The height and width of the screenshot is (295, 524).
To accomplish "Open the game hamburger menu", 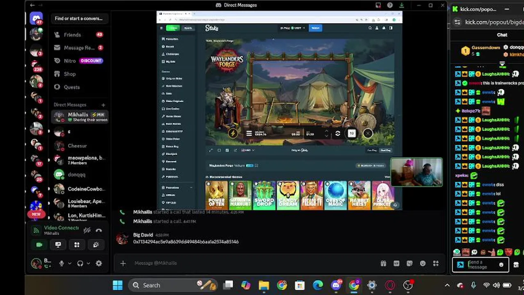I will tap(249, 133).
